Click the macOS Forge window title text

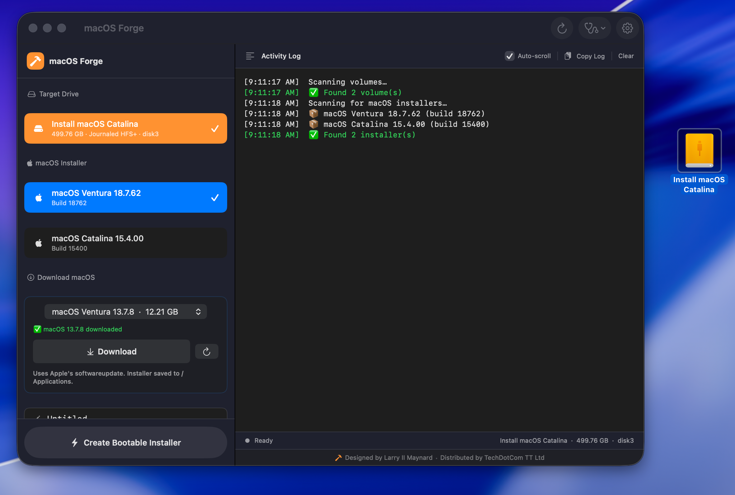(x=114, y=28)
